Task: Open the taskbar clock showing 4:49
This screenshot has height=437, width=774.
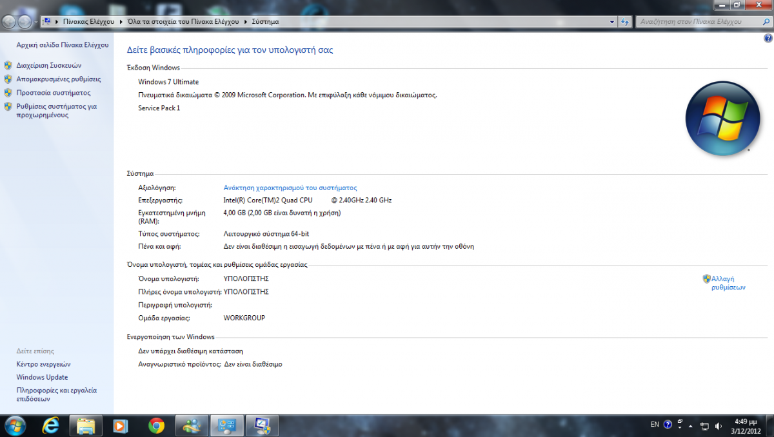Action: (x=746, y=425)
